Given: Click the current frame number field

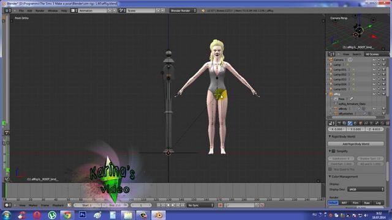Looking at the screenshot, I should click(141, 205).
